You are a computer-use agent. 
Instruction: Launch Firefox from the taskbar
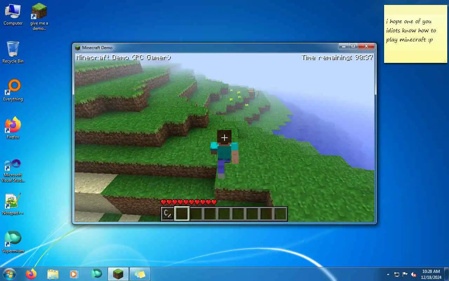click(31, 274)
